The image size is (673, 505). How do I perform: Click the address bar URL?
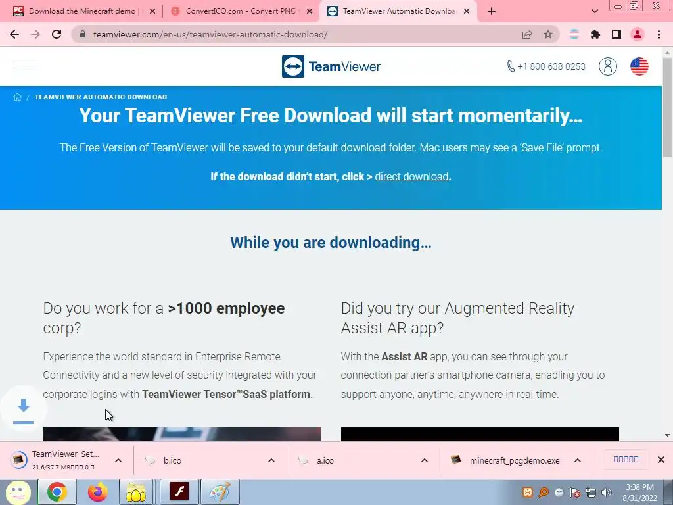coord(210,34)
